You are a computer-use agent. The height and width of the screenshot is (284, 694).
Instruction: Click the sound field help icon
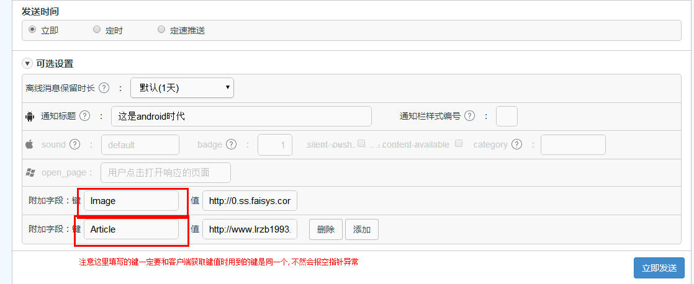[x=75, y=144]
